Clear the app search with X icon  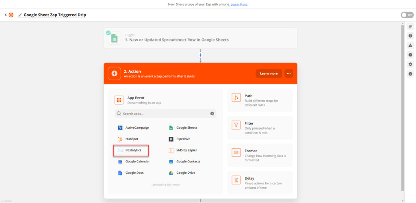212,113
